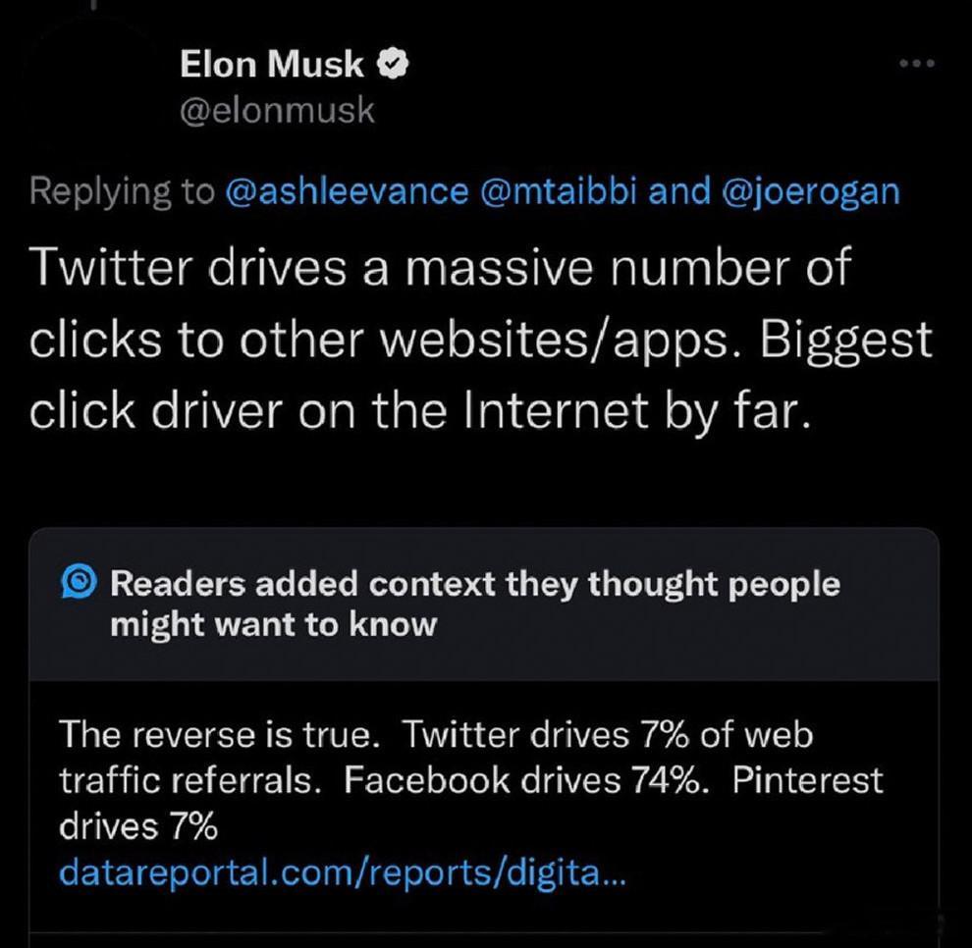The image size is (972, 948).
Task: Follow the datareportal.com reports link
Action: [x=343, y=873]
